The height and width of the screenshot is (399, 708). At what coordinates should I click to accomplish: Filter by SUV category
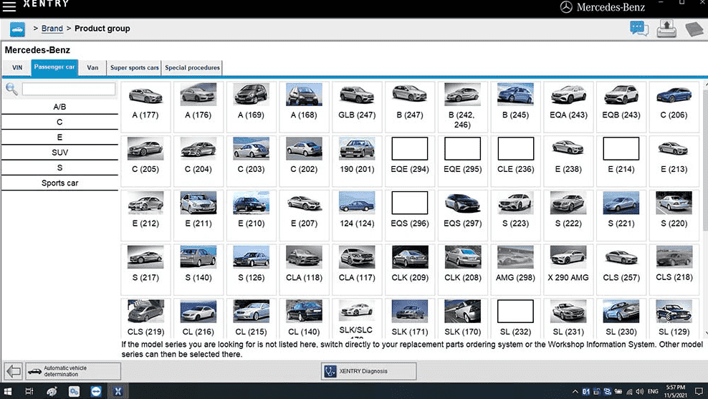[x=59, y=153]
